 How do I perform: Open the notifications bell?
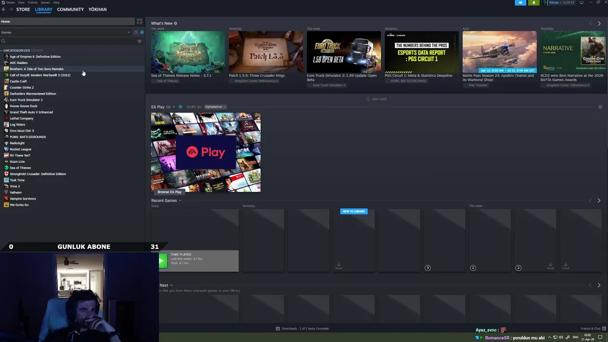[533, 3]
